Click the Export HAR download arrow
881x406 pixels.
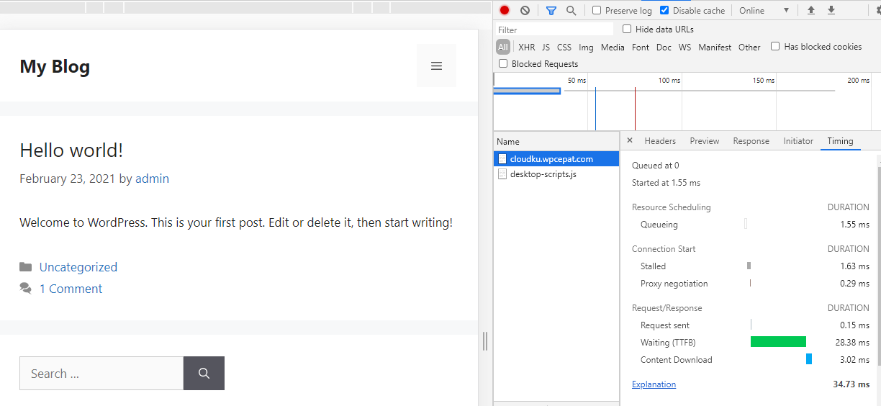pyautogui.click(x=831, y=11)
